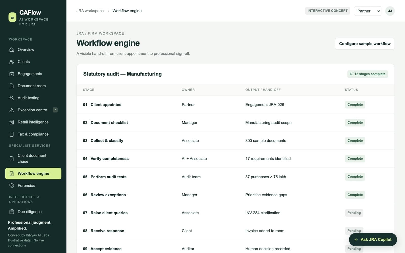Image resolution: width=405 pixels, height=253 pixels.
Task: Click the Forensics shield icon
Action: 12,186
